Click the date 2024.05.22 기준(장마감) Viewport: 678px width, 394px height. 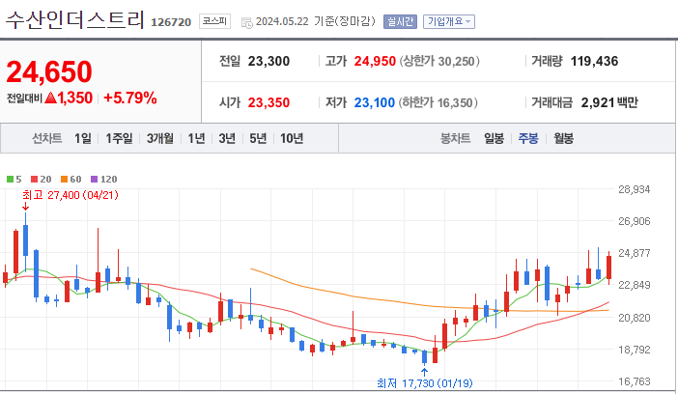coord(316,21)
